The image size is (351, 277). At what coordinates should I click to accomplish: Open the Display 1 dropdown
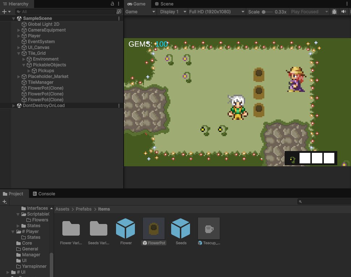point(173,12)
